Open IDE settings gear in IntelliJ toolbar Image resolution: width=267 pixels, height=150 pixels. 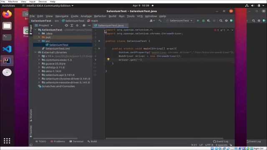(226, 21)
